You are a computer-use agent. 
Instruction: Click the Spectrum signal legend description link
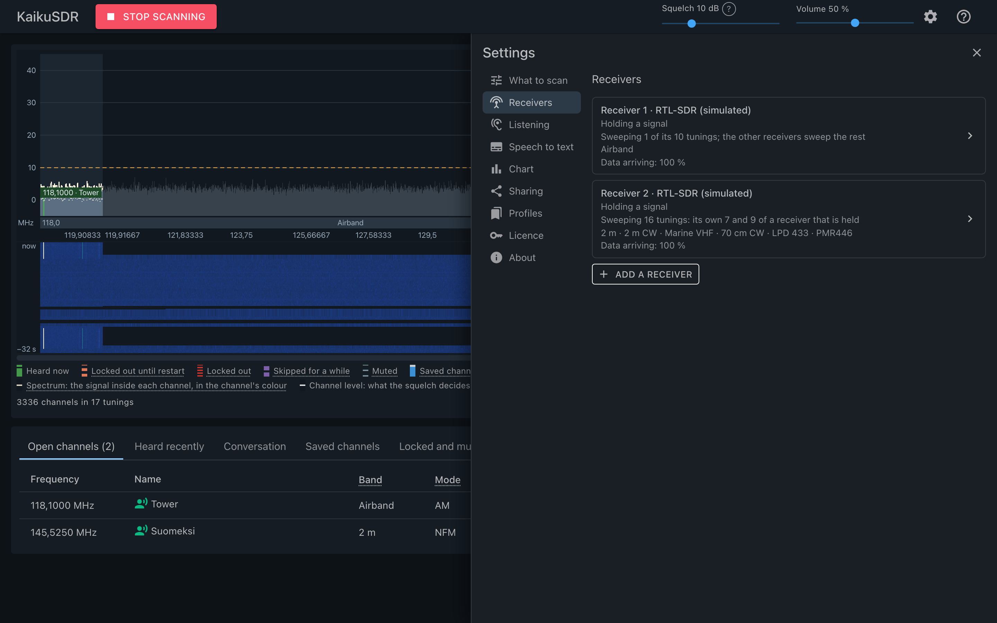(156, 385)
